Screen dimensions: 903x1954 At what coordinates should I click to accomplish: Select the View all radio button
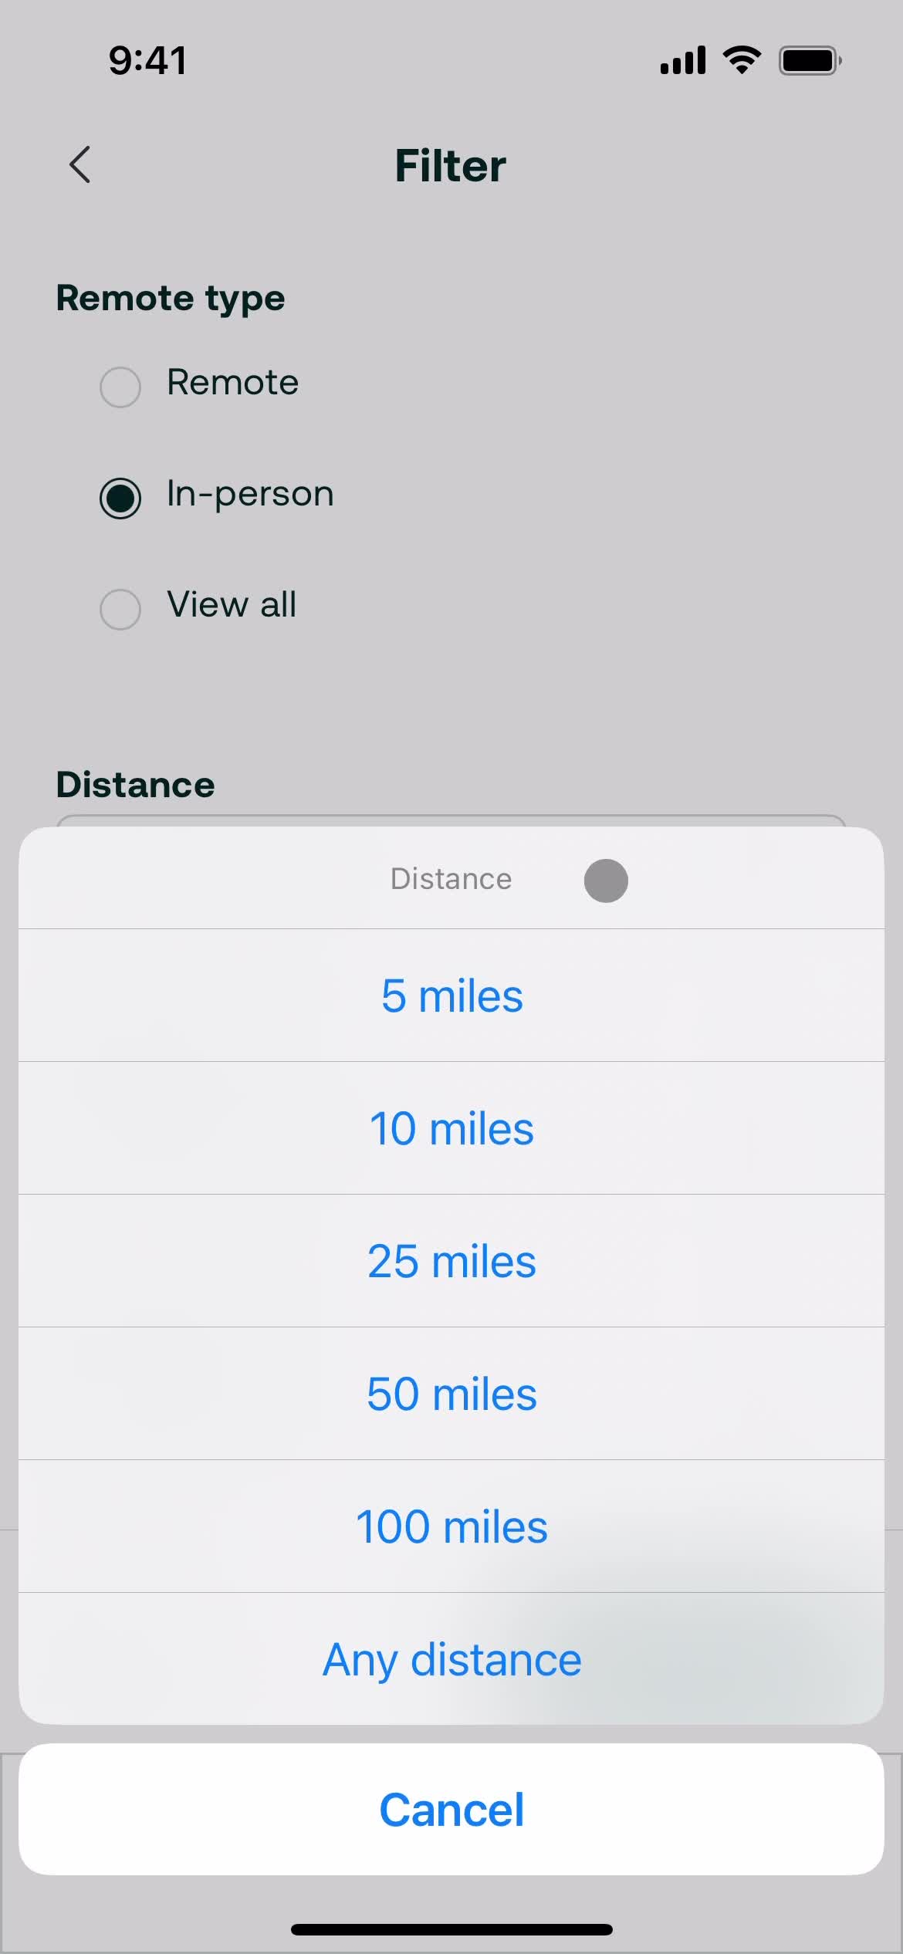pos(120,609)
